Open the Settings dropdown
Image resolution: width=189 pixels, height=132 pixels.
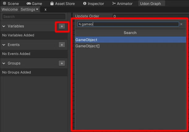(29, 9)
